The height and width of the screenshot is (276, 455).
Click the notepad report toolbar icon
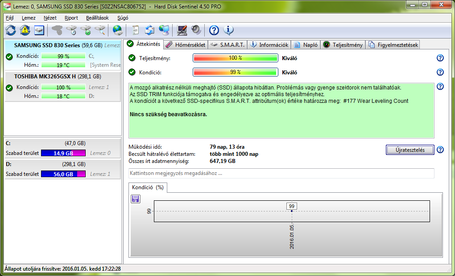click(136, 30)
